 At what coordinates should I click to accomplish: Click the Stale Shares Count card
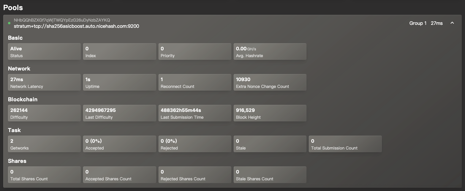tap(270, 175)
